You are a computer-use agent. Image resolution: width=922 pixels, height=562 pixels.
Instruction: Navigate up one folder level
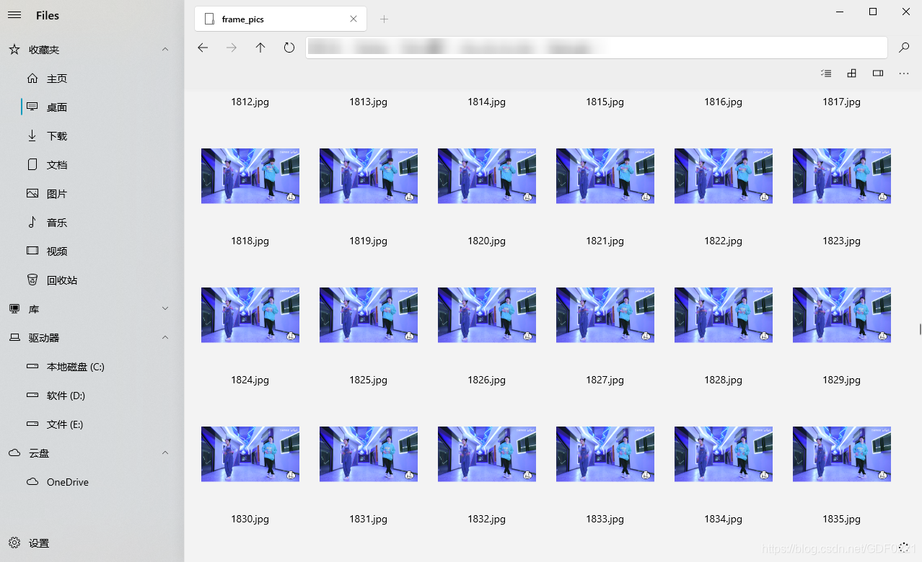click(260, 48)
